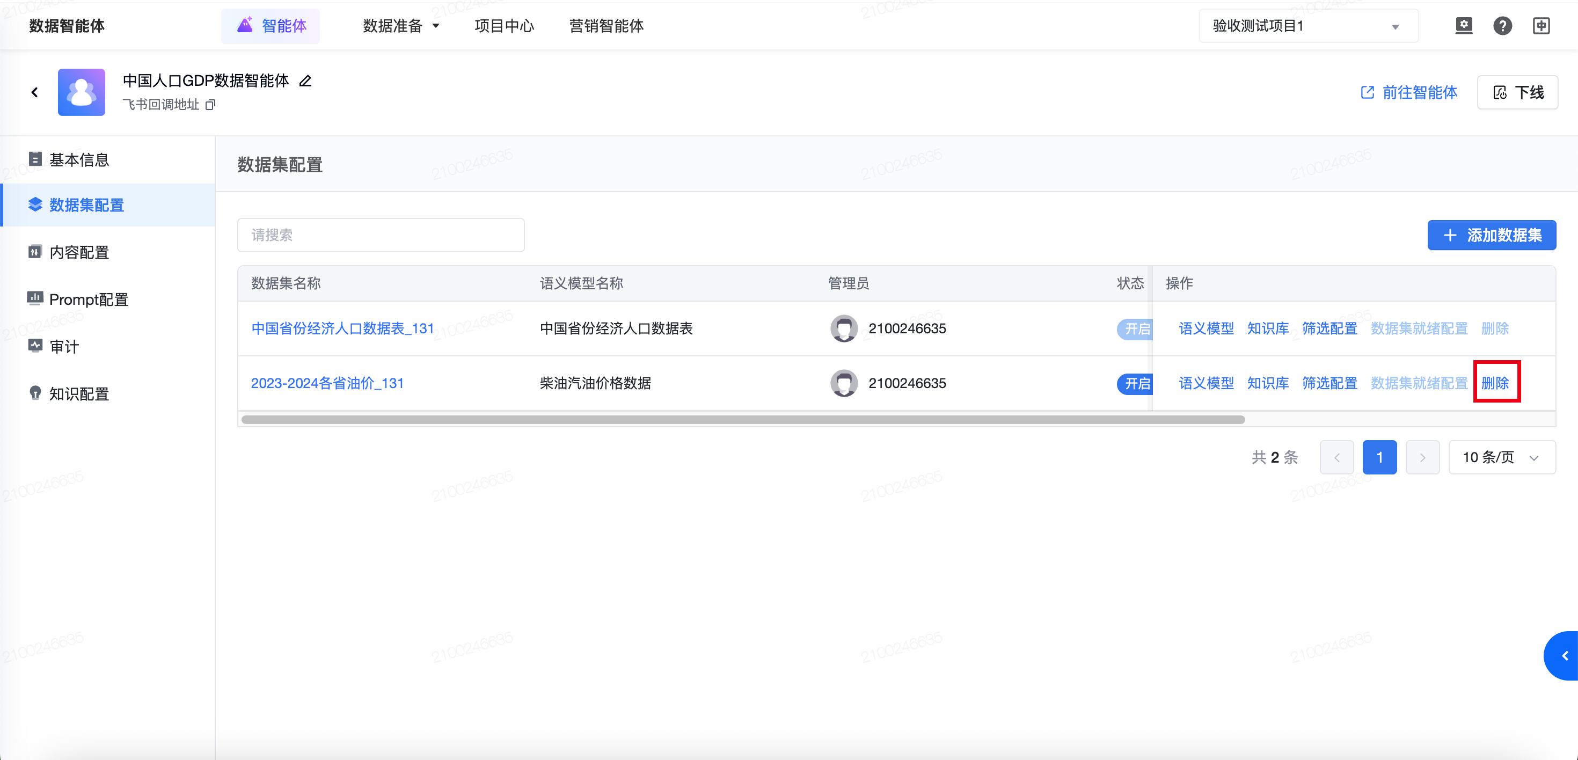Image resolution: width=1578 pixels, height=760 pixels.
Task: Go to 项目中心
Action: click(x=504, y=26)
